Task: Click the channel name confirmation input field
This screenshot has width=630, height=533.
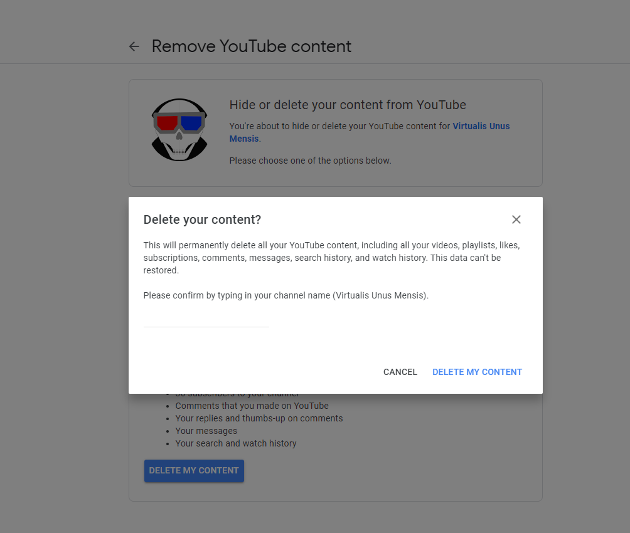Action: pos(206,320)
